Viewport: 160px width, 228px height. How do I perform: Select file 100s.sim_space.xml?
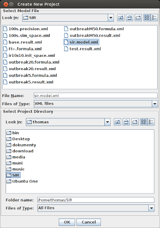point(27,35)
